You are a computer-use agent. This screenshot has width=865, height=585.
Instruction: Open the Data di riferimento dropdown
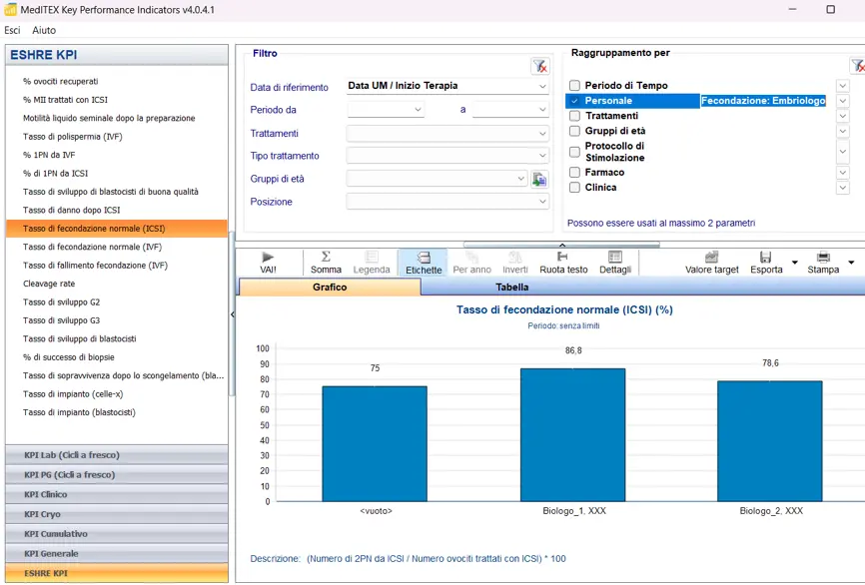point(447,87)
